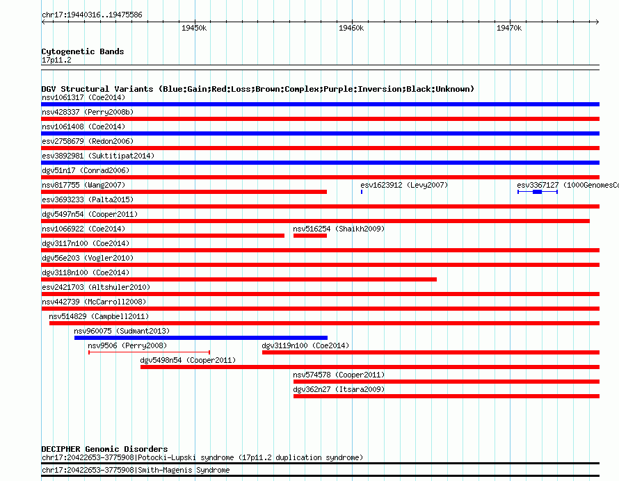The height and width of the screenshot is (481, 619).
Task: Click the Cytogenetic Bands track title
Action: [83, 51]
